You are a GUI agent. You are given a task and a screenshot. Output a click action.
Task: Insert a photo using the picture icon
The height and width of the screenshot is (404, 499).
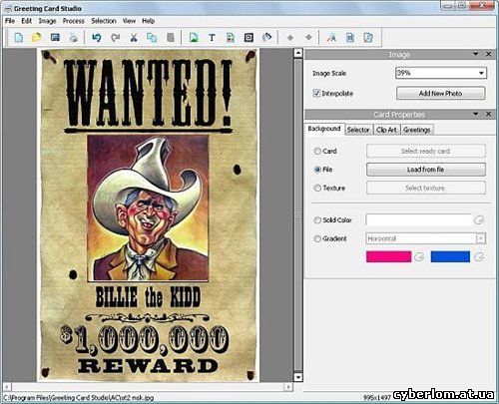click(194, 38)
